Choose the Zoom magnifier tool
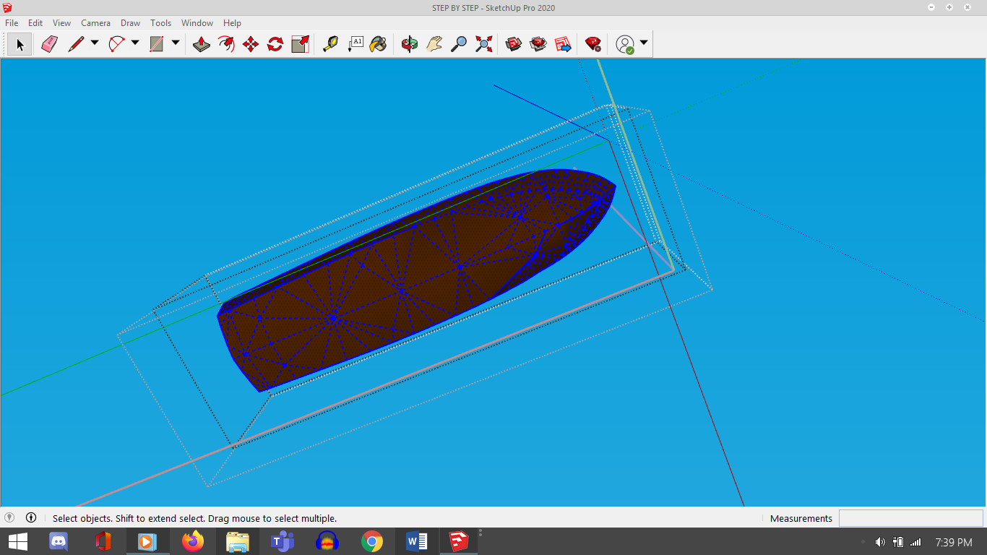This screenshot has width=987, height=555. point(459,45)
